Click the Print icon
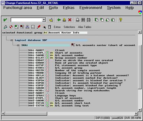Screen dimensions: 143x121 pos(78,20)
